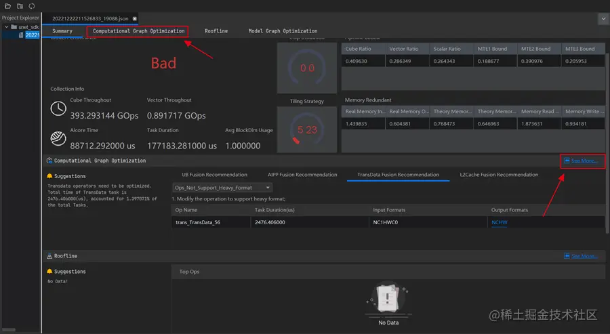This screenshot has width=610, height=334.
Task: Click the 0.0 utilization gauge
Action: point(307,68)
